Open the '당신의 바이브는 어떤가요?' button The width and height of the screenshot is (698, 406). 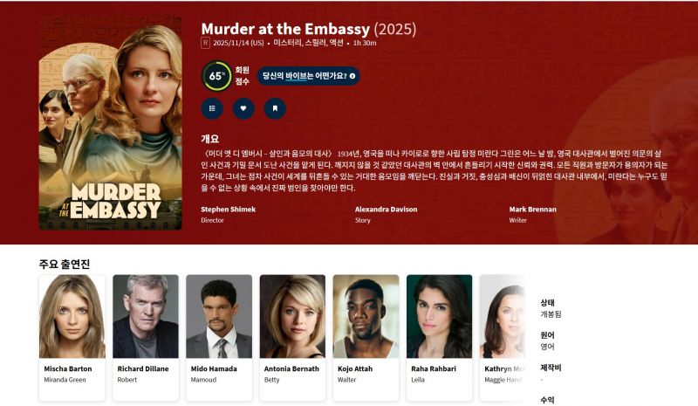click(309, 76)
